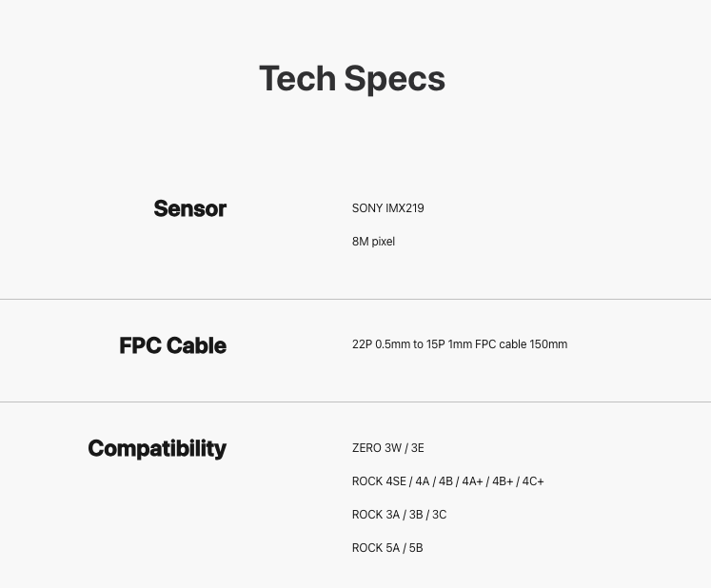
Task: Click the 5B text in ROCK 5 line
Action: pyautogui.click(x=415, y=548)
